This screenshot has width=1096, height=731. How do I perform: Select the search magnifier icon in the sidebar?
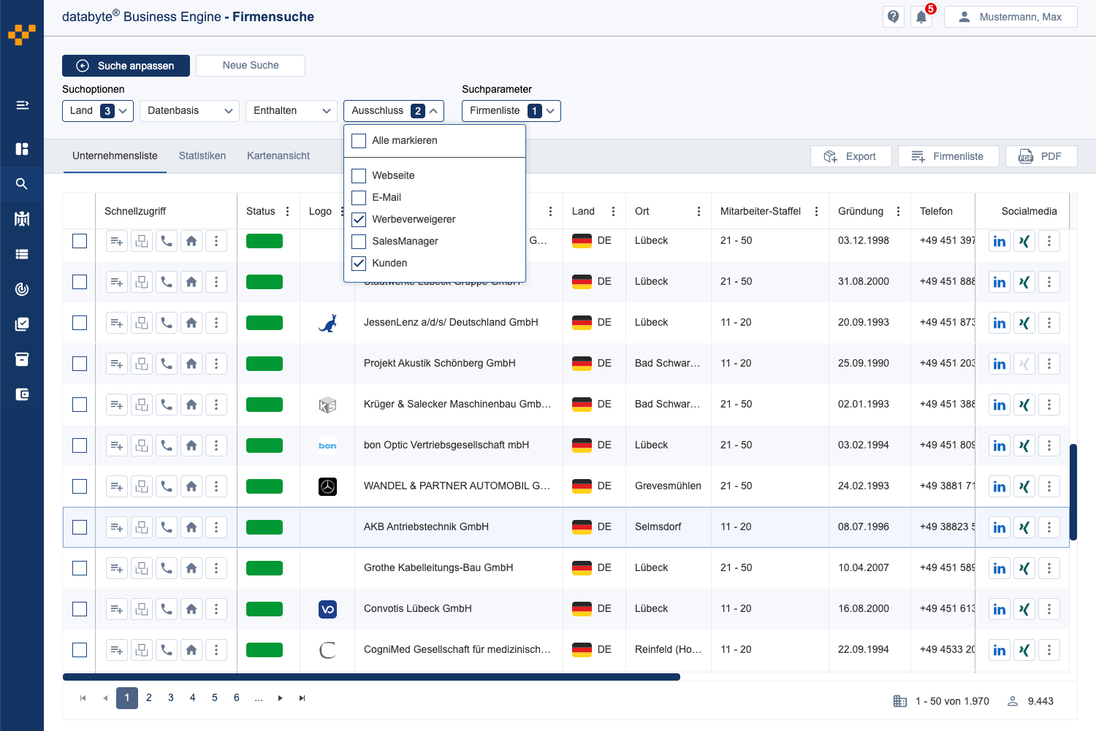pos(22,184)
